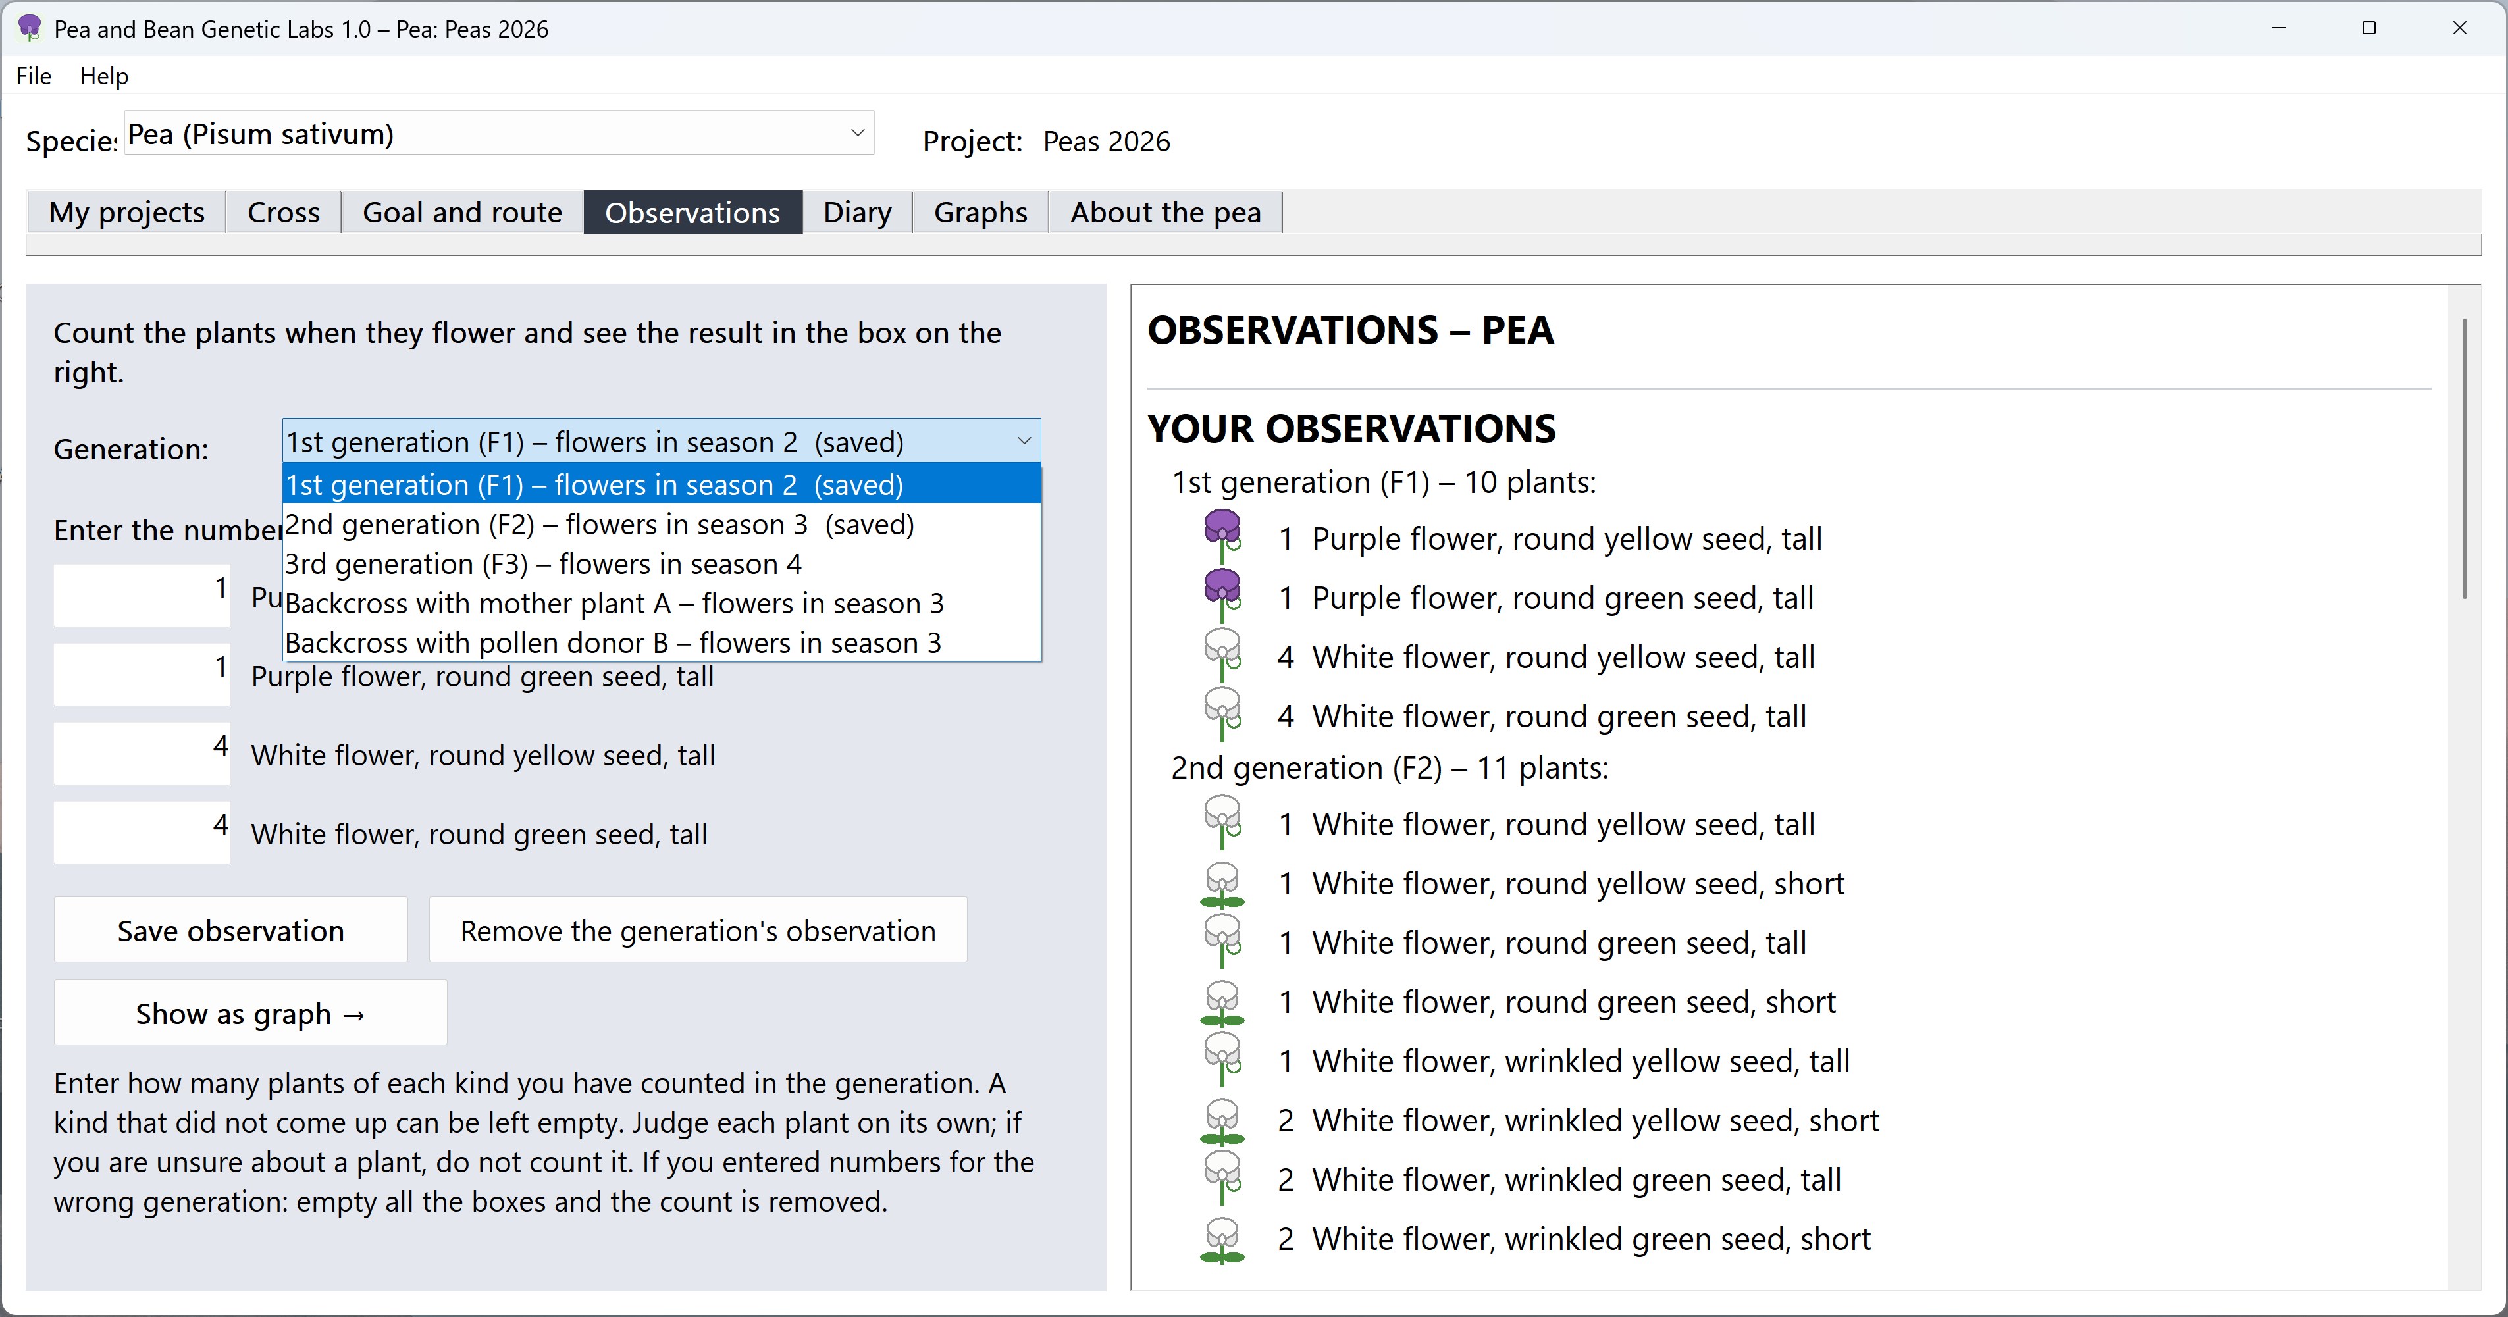Click '1st generation (F1) – 10 plants:' heading
The height and width of the screenshot is (1317, 2508).
[x=1384, y=482]
